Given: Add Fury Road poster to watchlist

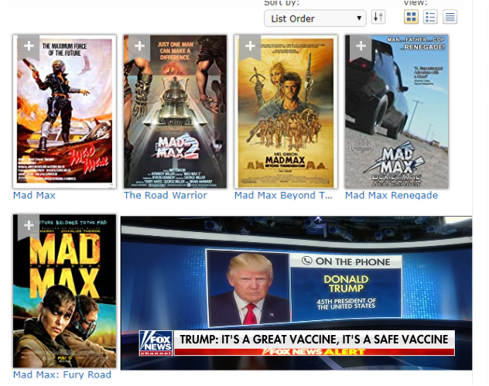Looking at the screenshot, I should click(29, 226).
